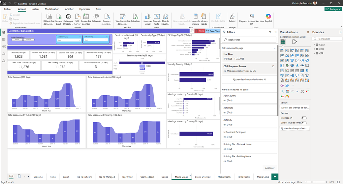The height and width of the screenshot is (184, 343).
Task: Open SQL Server data connection
Action: 78,19
